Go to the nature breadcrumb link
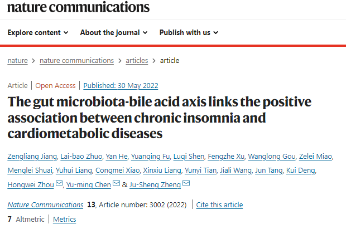The height and width of the screenshot is (229, 346). tap(18, 61)
